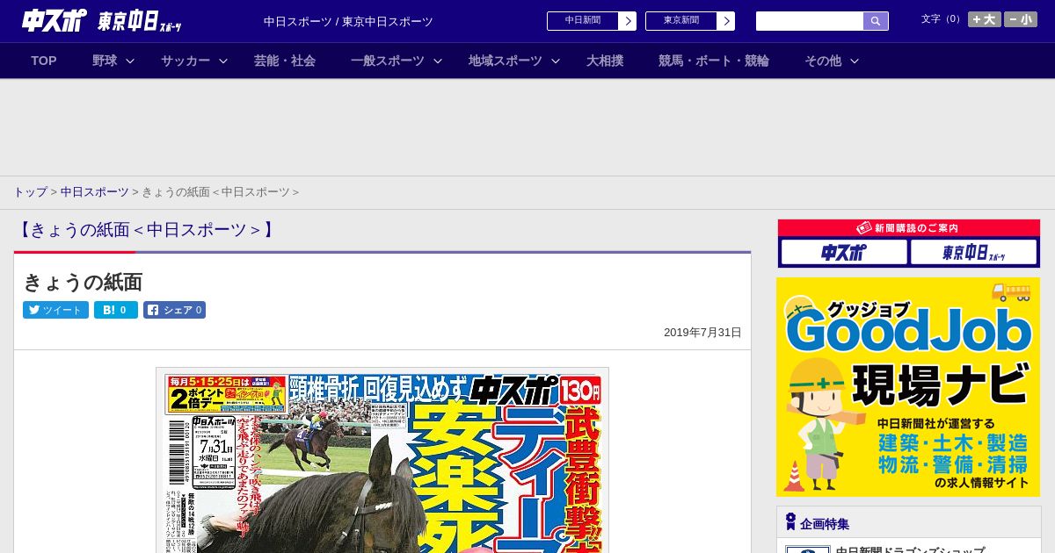Open the 大相撲 section

(605, 61)
